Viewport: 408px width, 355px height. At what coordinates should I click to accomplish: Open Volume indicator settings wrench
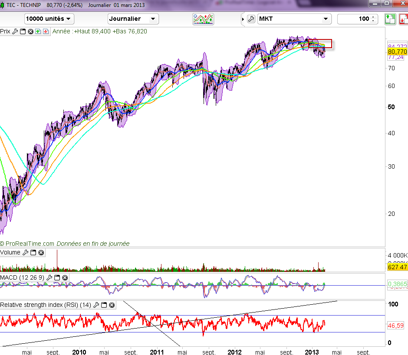[x=26, y=253]
